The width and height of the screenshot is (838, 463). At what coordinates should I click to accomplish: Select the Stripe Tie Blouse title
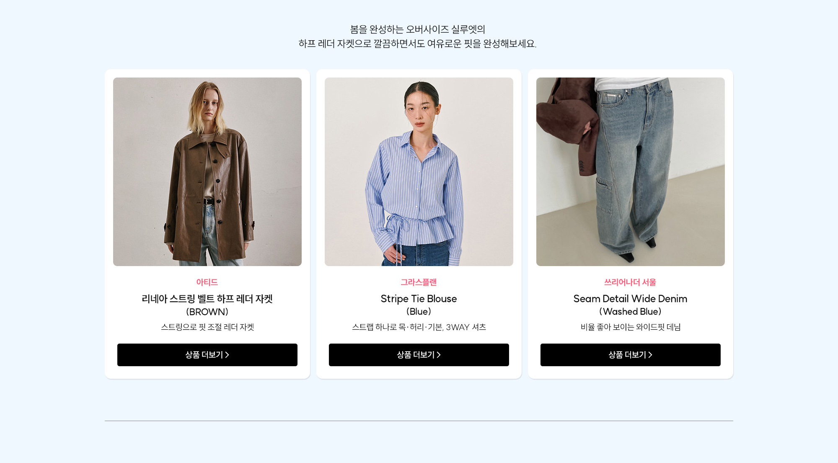tap(419, 299)
